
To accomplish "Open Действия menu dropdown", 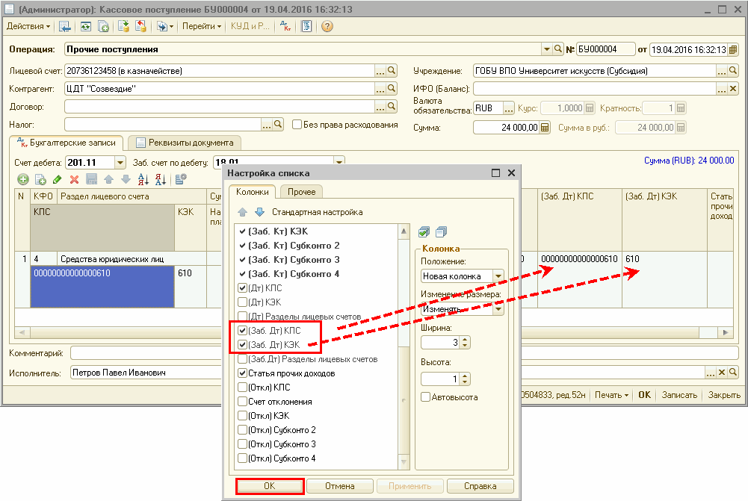I will click(28, 26).
